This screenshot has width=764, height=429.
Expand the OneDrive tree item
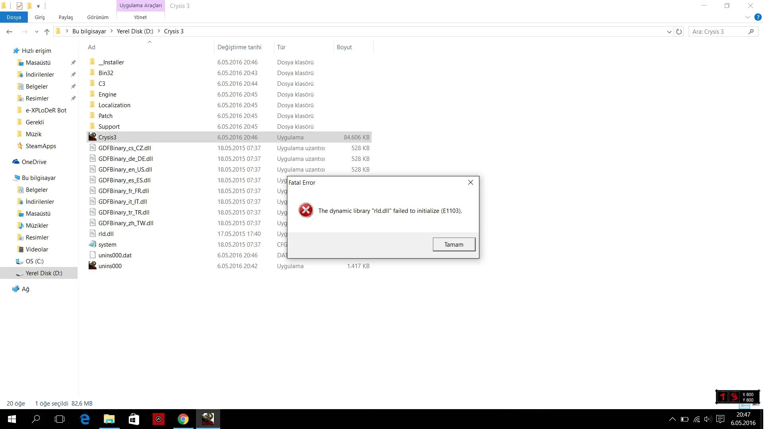click(x=9, y=162)
